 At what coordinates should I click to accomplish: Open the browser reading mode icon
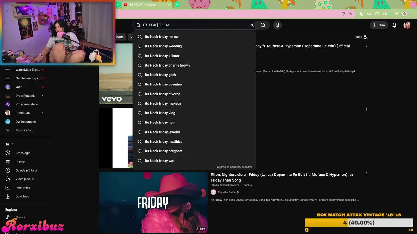point(377,14)
